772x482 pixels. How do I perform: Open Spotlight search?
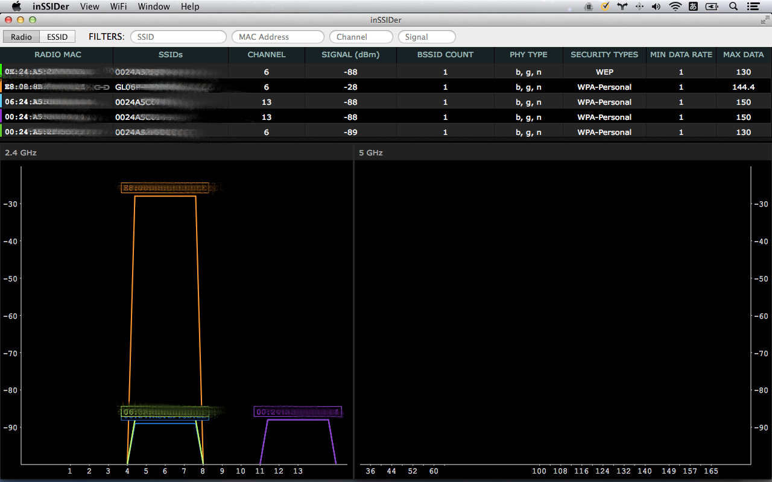(x=733, y=7)
